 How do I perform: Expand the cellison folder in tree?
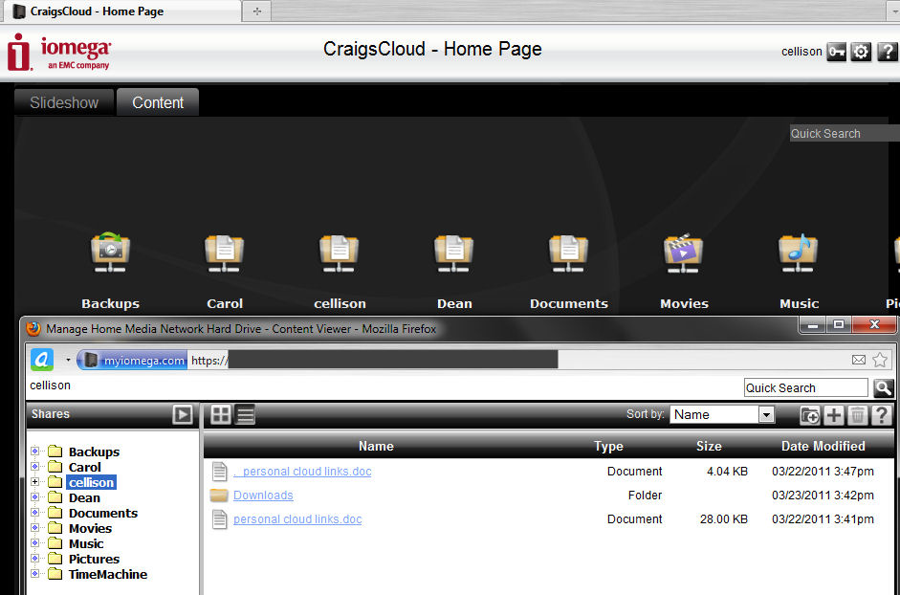tap(35, 482)
